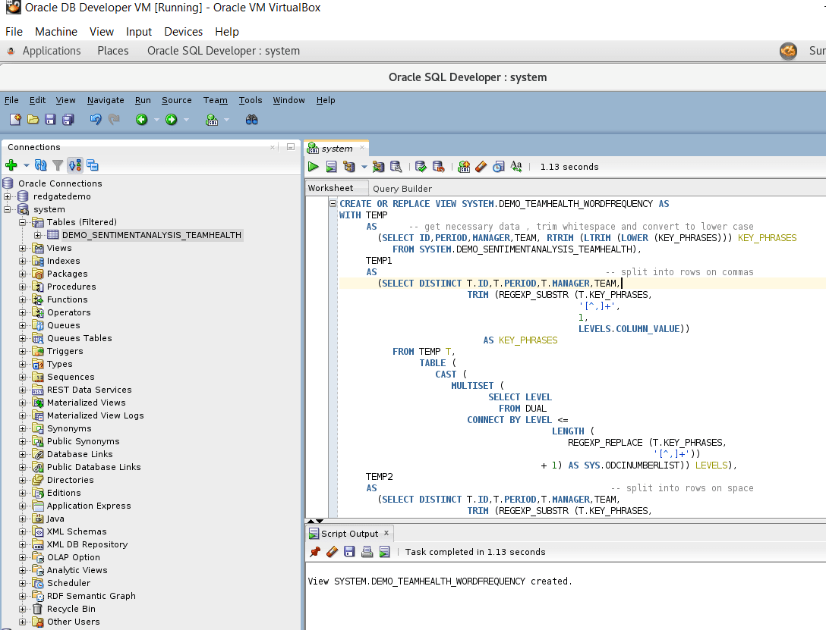Click the Collapse All connections icon
The width and height of the screenshot is (826, 630).
coord(93,165)
